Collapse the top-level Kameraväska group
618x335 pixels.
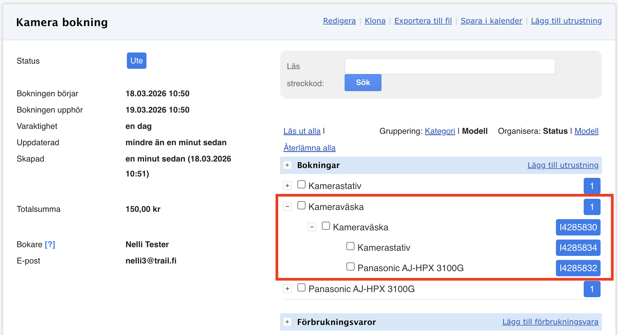(287, 206)
